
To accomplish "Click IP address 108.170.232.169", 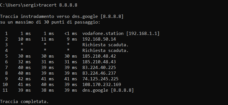I will pos(102,85).
